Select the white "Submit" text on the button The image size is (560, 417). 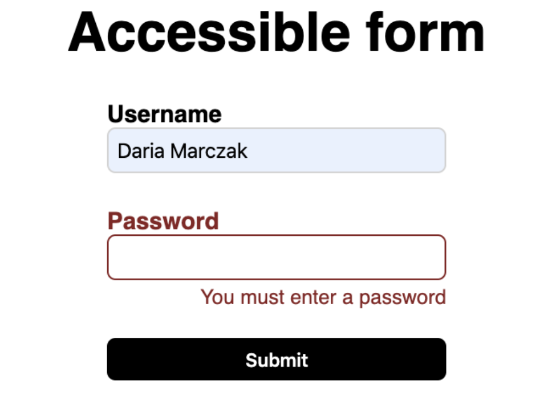tap(277, 360)
